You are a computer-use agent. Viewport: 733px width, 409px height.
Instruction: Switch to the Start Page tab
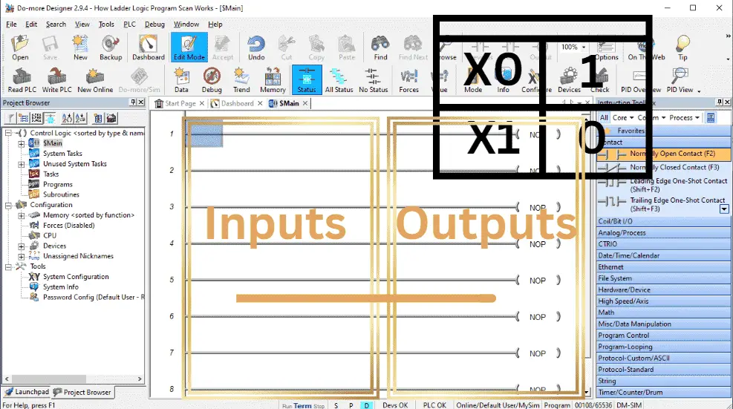click(180, 103)
